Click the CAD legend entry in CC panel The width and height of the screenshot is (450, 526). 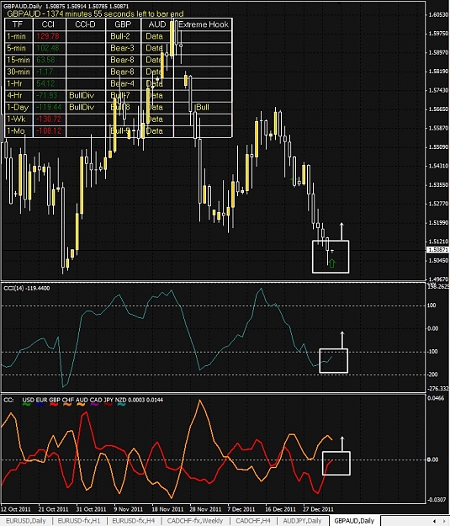96,401
